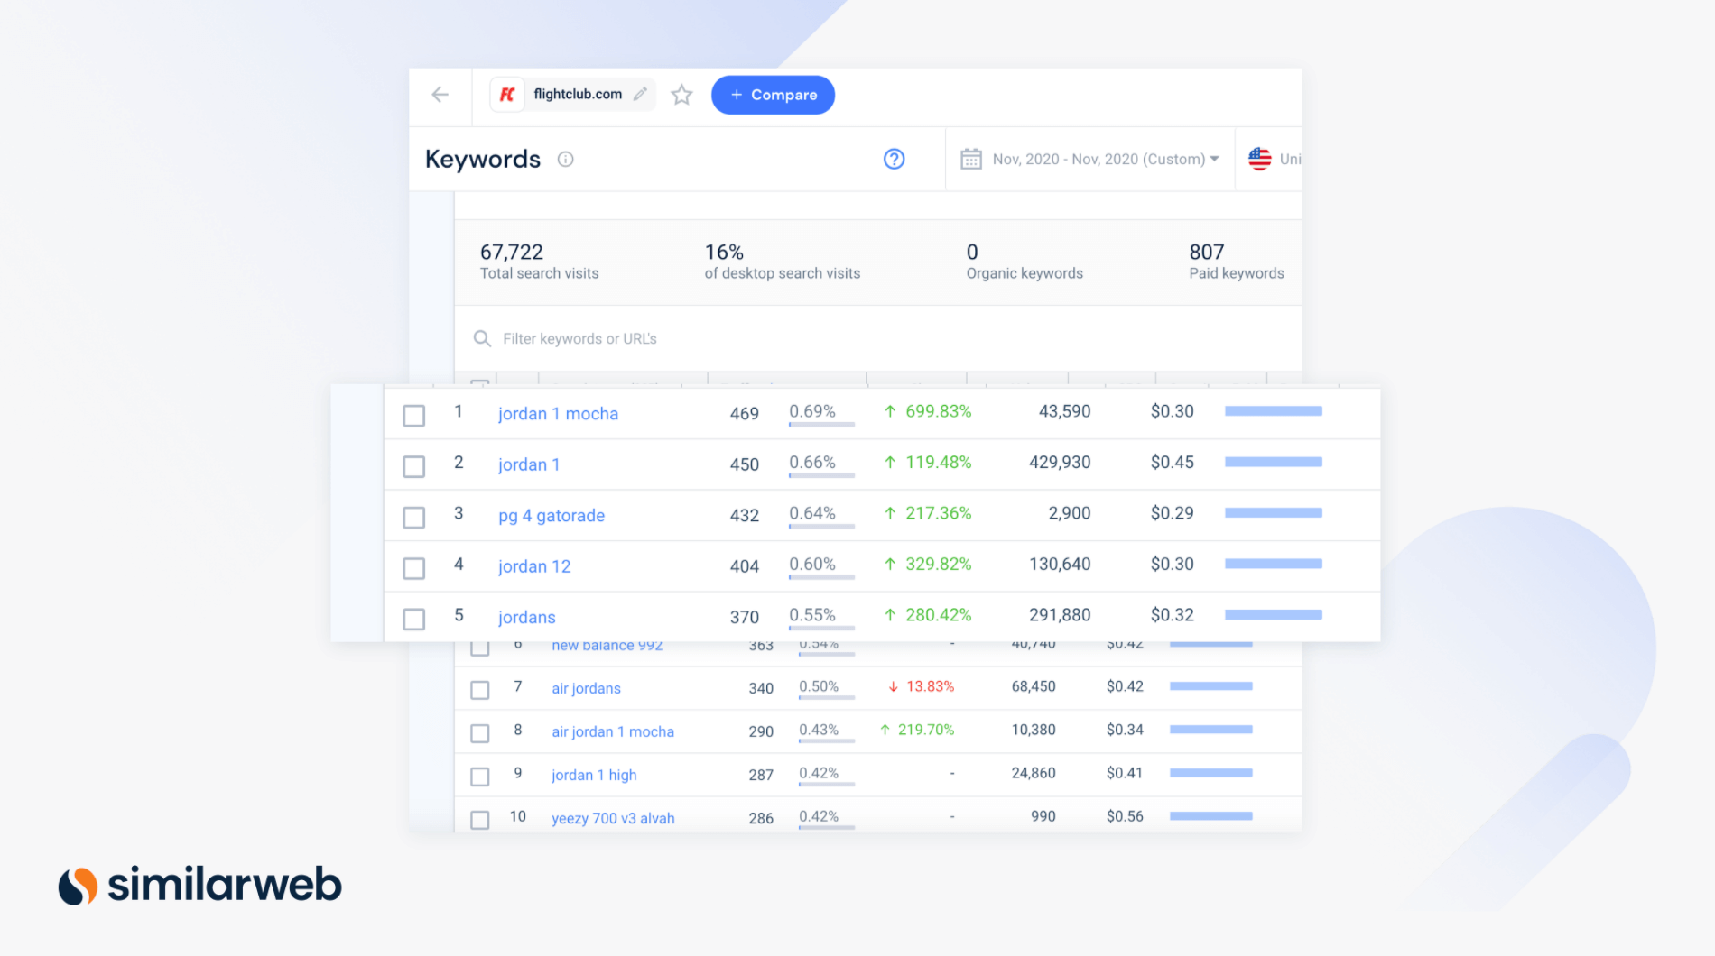Image resolution: width=1715 pixels, height=956 pixels.
Task: Click the Similarweb logo
Action: tap(199, 885)
